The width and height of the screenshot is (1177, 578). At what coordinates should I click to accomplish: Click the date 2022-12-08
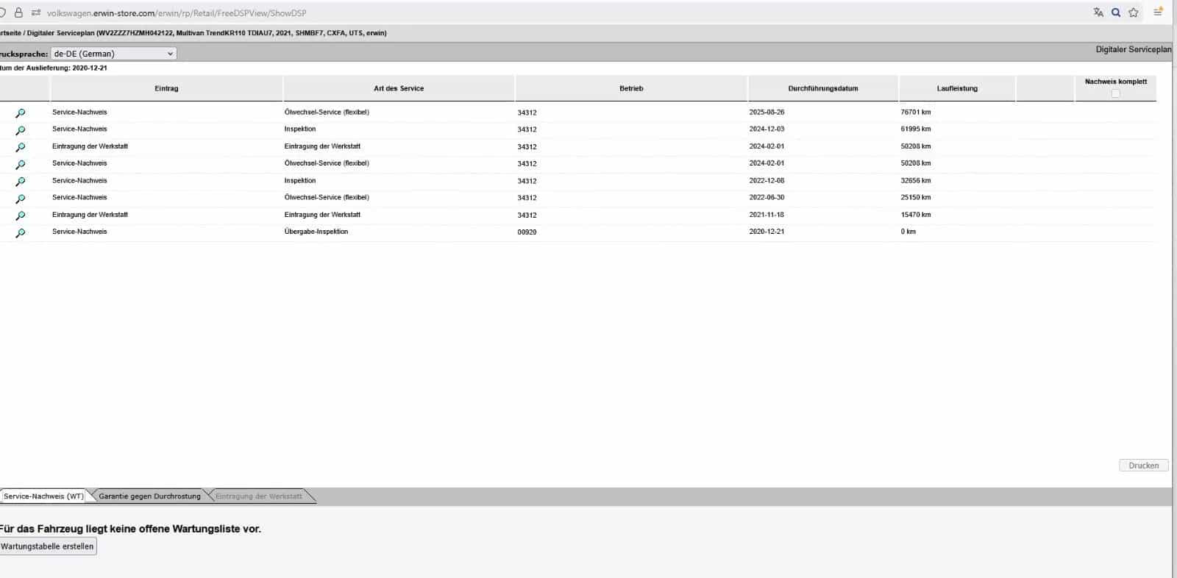pyautogui.click(x=767, y=181)
